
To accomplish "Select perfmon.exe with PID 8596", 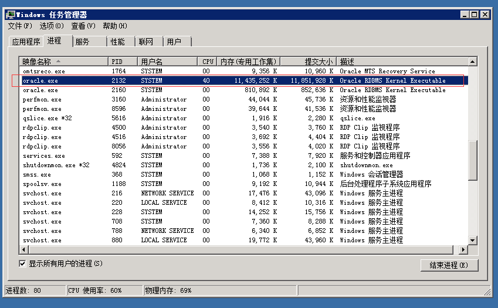I will click(x=243, y=109).
